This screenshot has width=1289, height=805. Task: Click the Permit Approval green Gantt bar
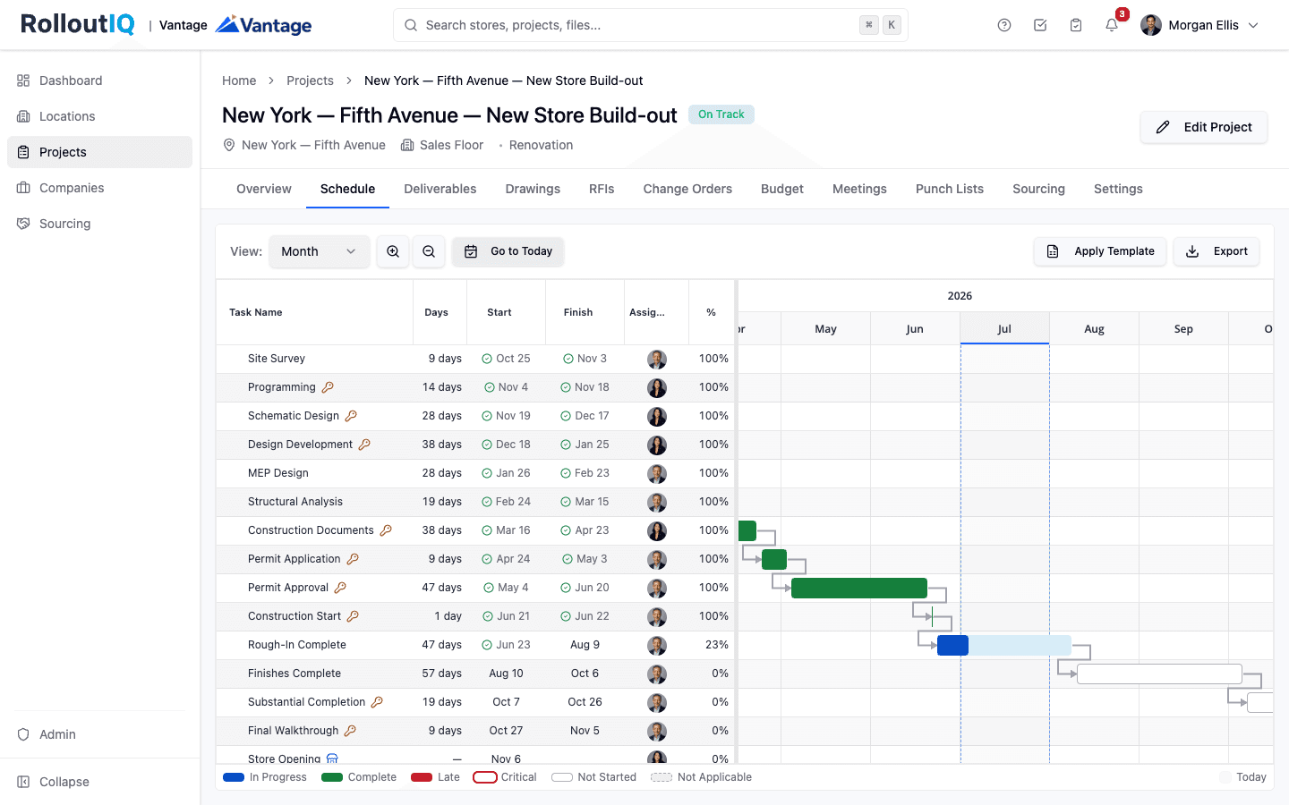click(859, 588)
